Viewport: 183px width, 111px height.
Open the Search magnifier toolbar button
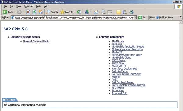[x=52, y=12]
